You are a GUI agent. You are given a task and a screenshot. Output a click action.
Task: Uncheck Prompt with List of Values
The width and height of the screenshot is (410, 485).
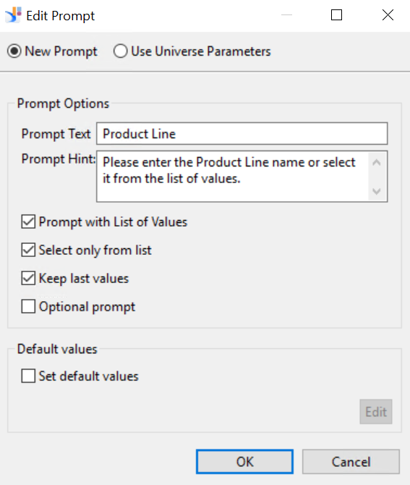pyautogui.click(x=28, y=222)
